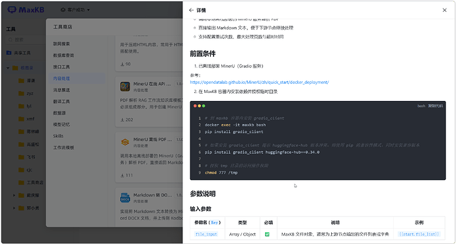Click the 参数说明 heading
Viewport: 456px width, 244px height.
click(x=203, y=194)
